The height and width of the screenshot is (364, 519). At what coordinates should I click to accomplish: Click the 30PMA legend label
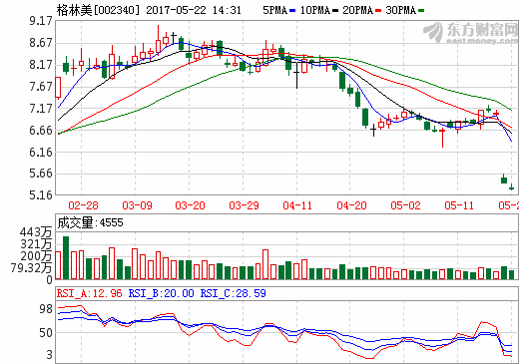click(x=401, y=10)
